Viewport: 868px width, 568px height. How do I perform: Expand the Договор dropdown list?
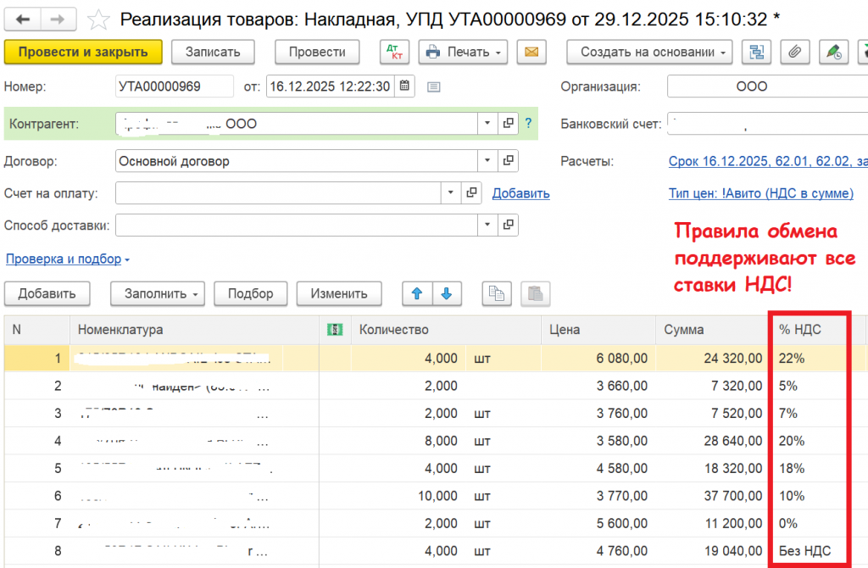[x=487, y=161]
